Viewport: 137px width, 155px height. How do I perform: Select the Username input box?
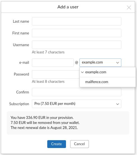coord(76,45)
